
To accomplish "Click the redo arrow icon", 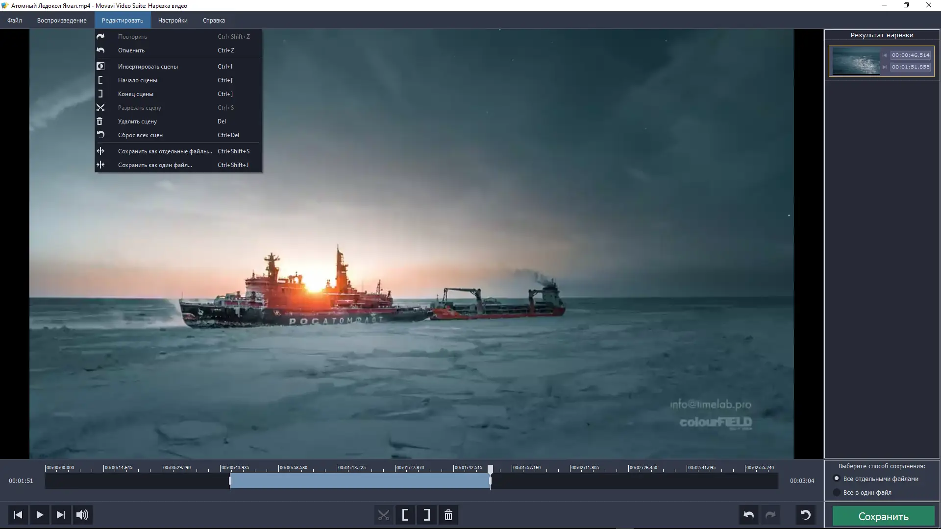I will (x=770, y=515).
